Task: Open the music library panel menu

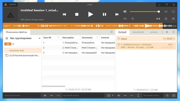Action: click(112, 32)
